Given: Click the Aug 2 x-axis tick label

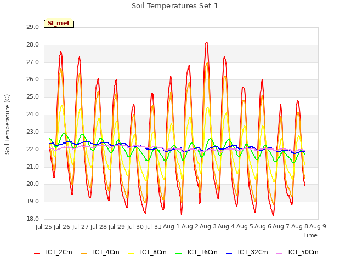Looking at the screenshot, I should [190, 226].
